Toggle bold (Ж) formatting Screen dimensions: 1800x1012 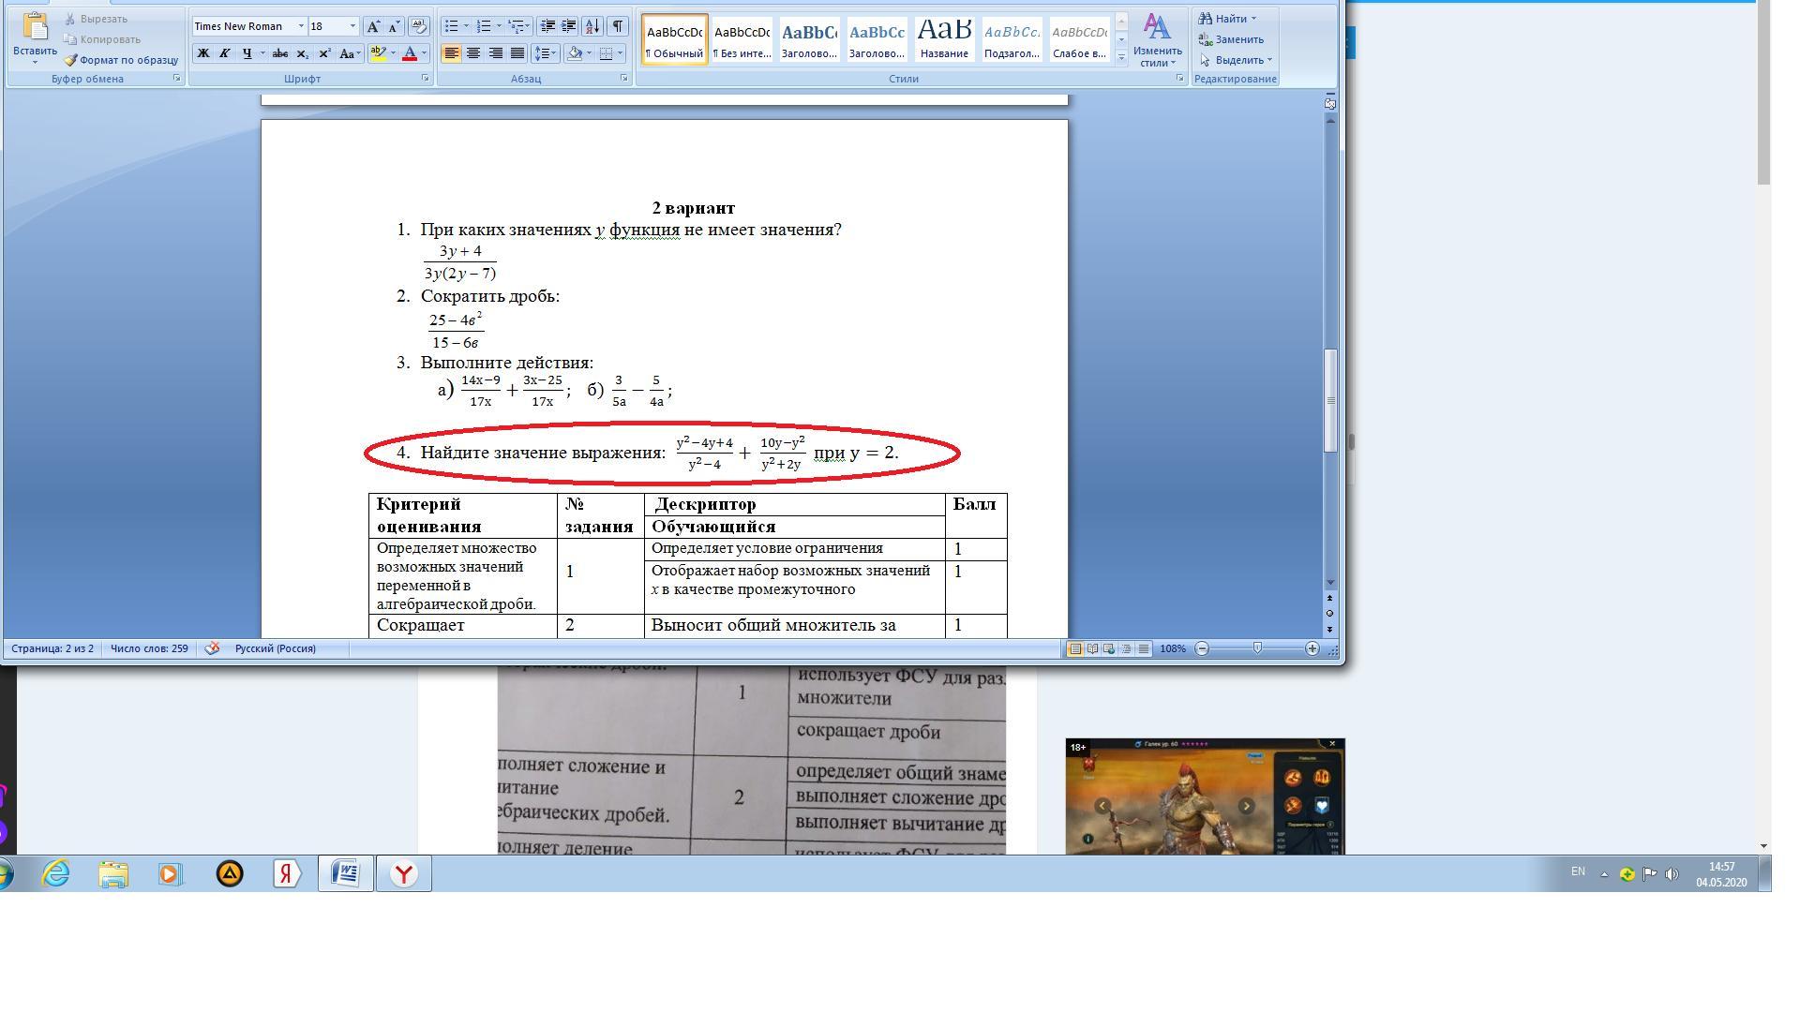202,53
